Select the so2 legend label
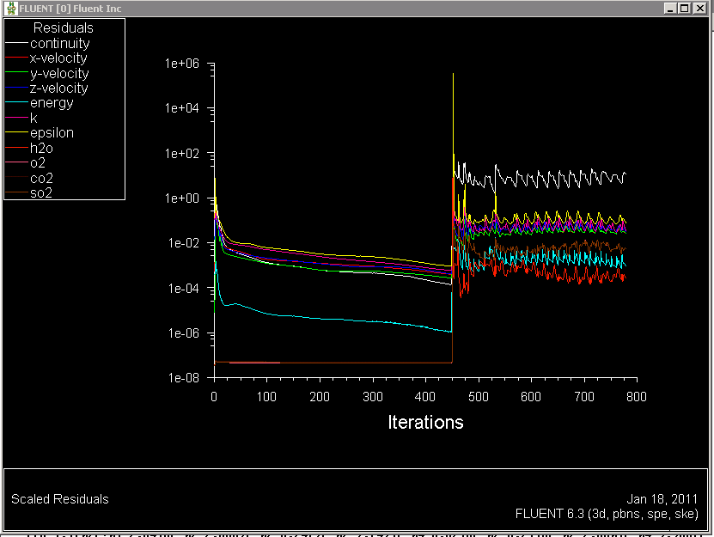 pyautogui.click(x=41, y=192)
